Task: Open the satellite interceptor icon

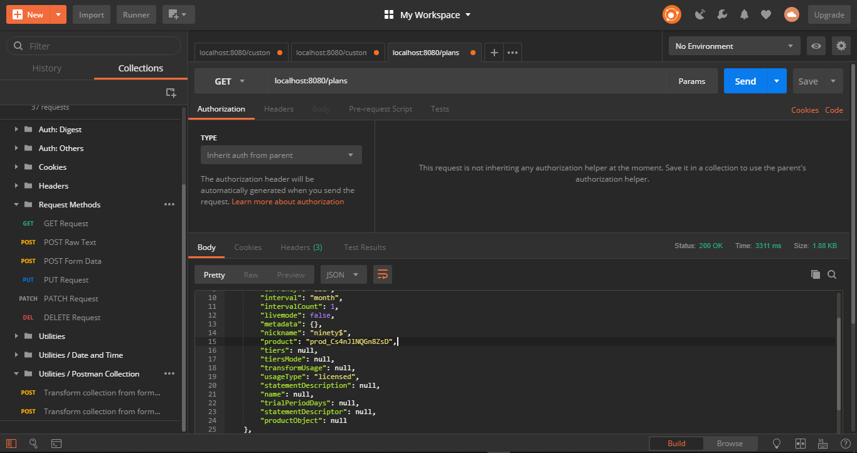Action: click(700, 14)
